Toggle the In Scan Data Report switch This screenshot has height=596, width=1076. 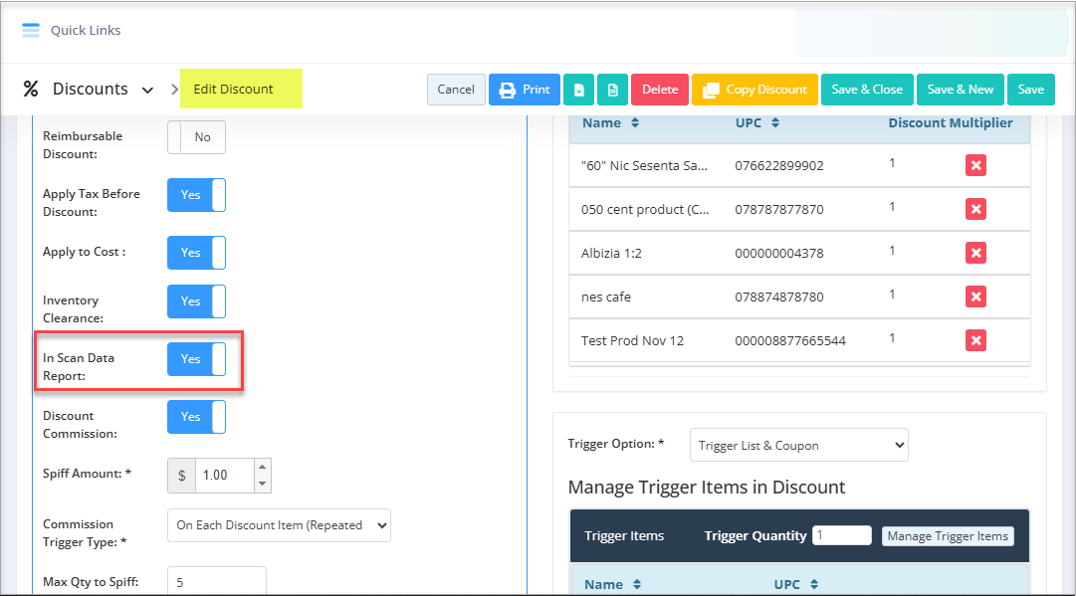click(196, 359)
